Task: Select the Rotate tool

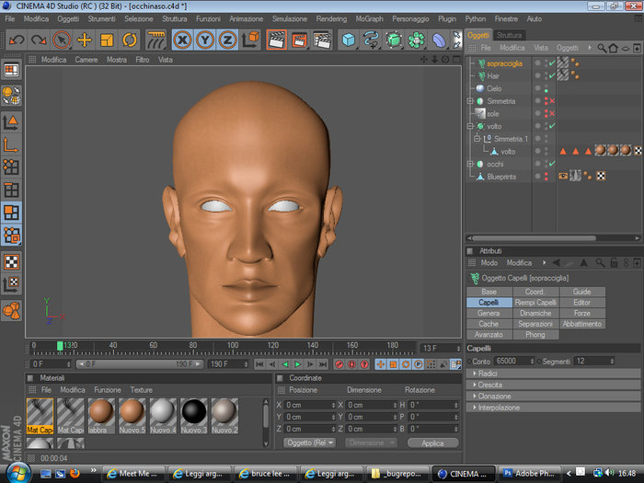Action: [129, 40]
